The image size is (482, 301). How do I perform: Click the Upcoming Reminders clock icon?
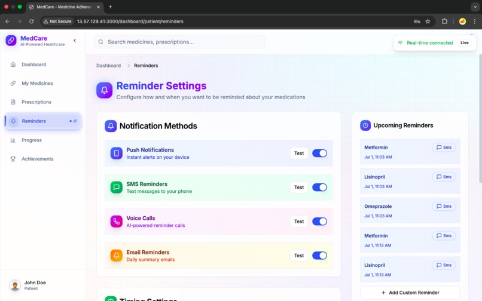pyautogui.click(x=365, y=125)
